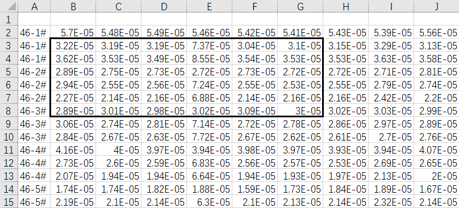Image resolution: width=459 pixels, height=208 pixels.
Task: Select row 8 using its header
Action: point(9,111)
